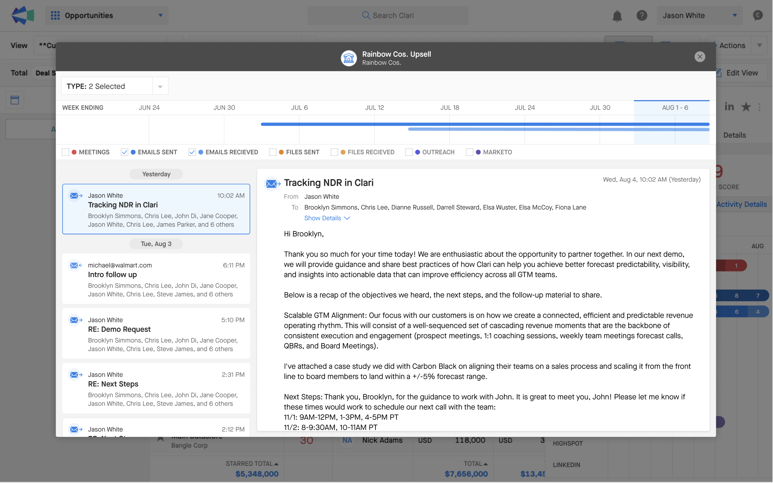This screenshot has height=483, width=773.
Task: Open the Details tab in background panel
Action: point(734,135)
